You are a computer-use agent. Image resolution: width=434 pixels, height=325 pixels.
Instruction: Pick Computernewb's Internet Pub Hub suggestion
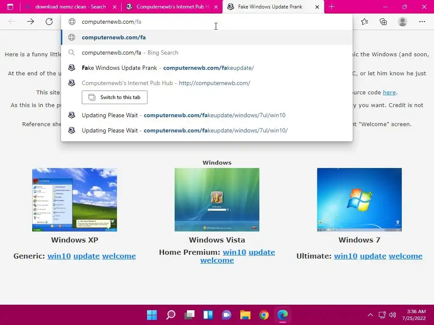(207, 83)
